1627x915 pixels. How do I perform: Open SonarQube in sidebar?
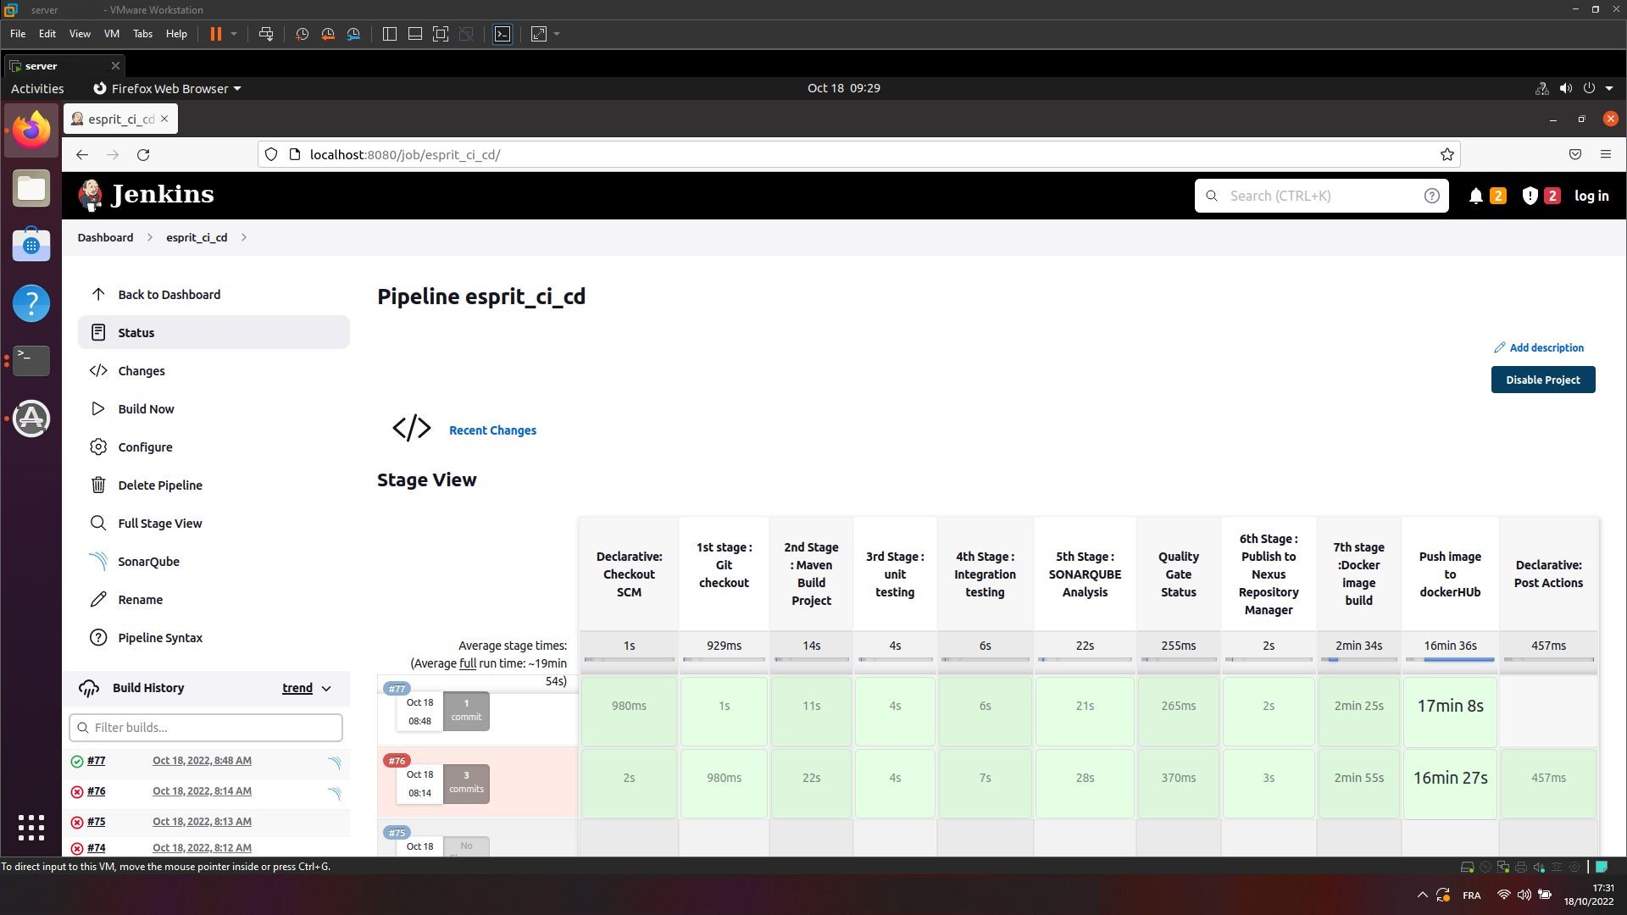tap(148, 562)
